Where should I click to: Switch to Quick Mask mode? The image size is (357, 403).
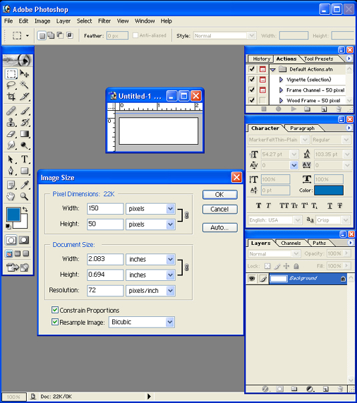[24, 240]
